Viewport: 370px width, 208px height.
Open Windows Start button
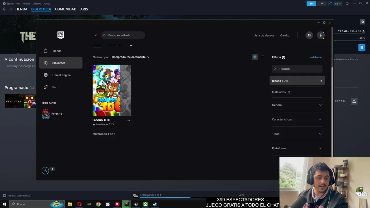click(x=5, y=204)
